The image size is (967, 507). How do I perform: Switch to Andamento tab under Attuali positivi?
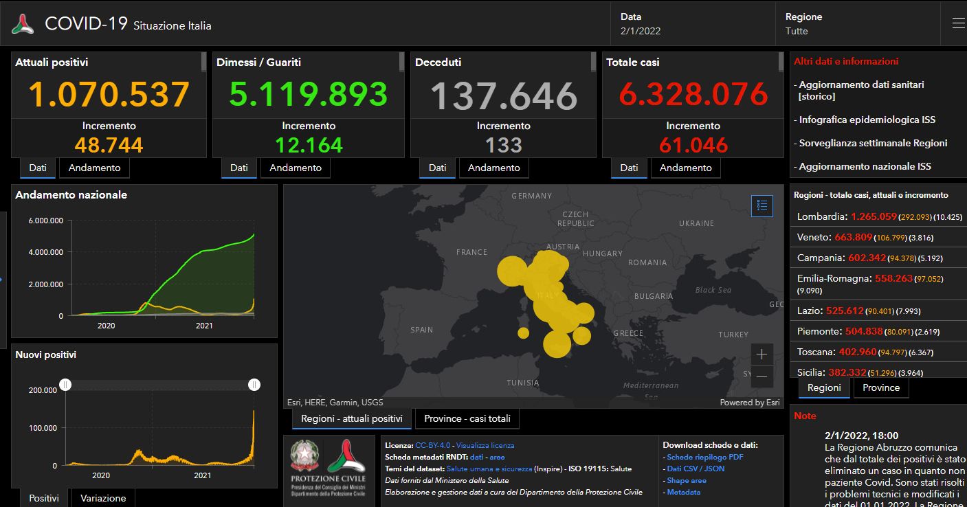94,168
